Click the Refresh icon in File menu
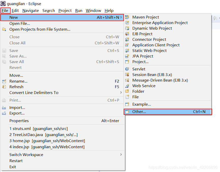Image resolution: width=220 pixels, height=172 pixels. (x=4, y=87)
